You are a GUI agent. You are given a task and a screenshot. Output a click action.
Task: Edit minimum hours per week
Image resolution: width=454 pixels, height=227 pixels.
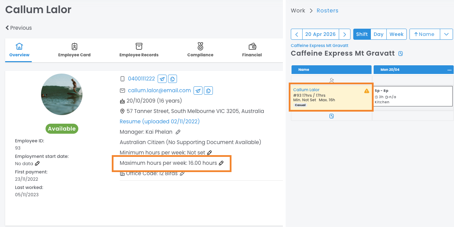[x=209, y=153]
